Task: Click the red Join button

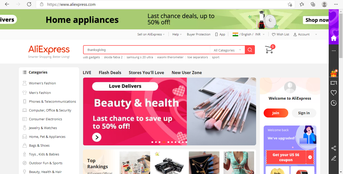Action: point(276,113)
